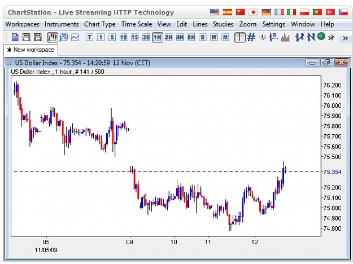Close the US Dollar Index chart window
353x264 pixels.
[342, 63]
